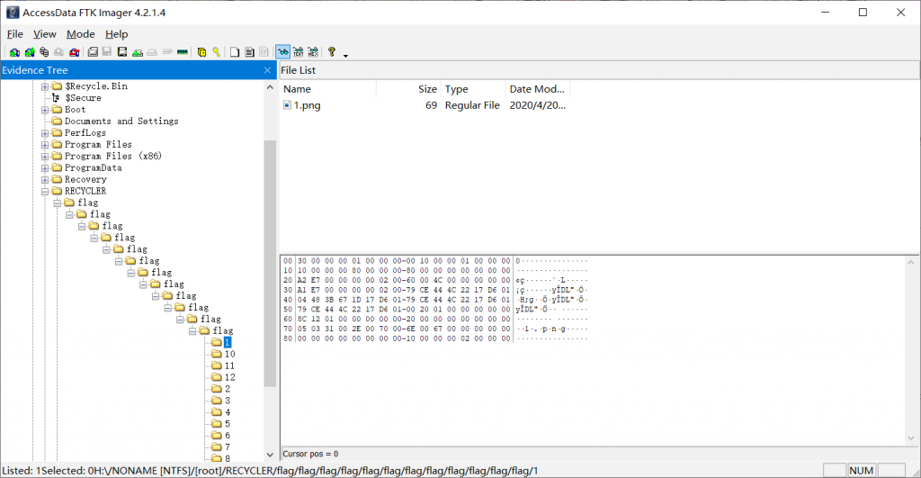Open the Image Mounting tool icon
Screen dimensions: 921x478
[x=44, y=52]
